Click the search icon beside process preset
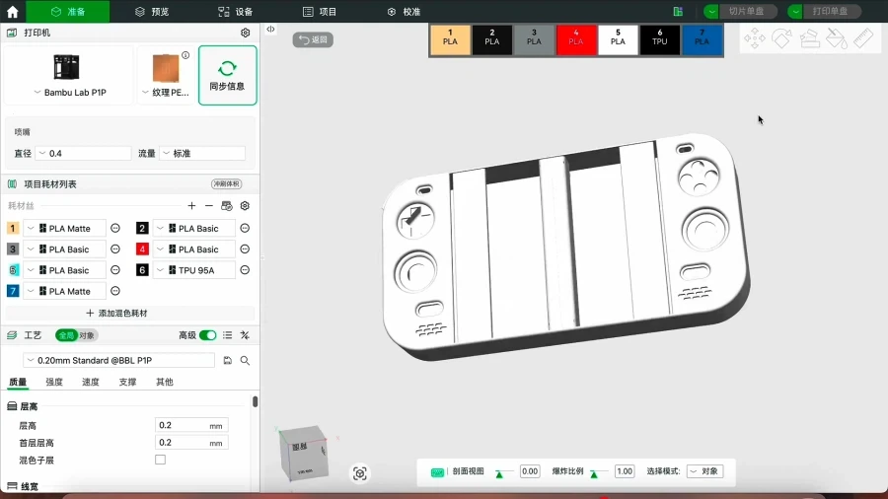Viewport: 888px width, 499px height. pyautogui.click(x=246, y=360)
